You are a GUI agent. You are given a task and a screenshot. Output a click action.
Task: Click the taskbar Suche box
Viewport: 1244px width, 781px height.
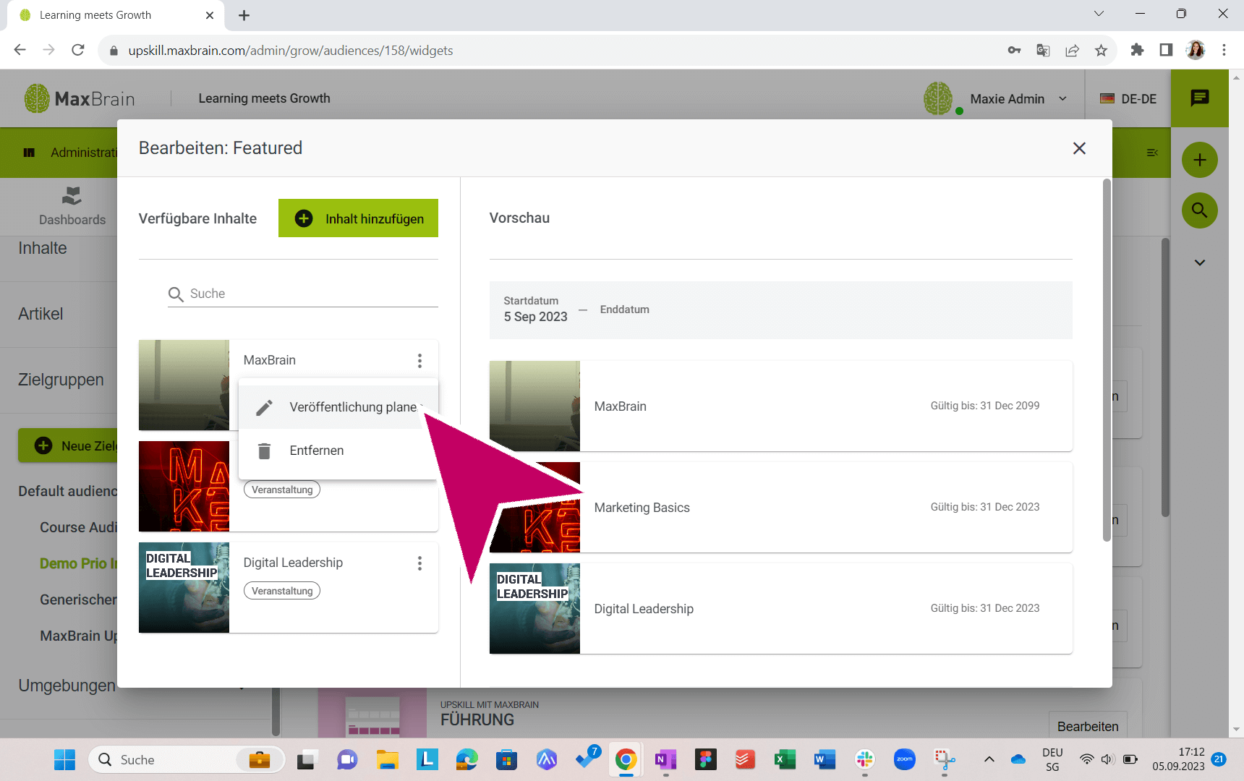[x=186, y=759]
